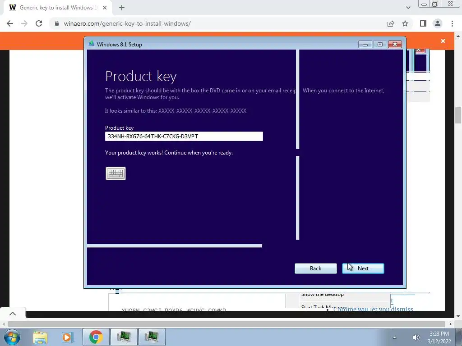
Task: Go back with the browser back arrow
Action: 10,23
